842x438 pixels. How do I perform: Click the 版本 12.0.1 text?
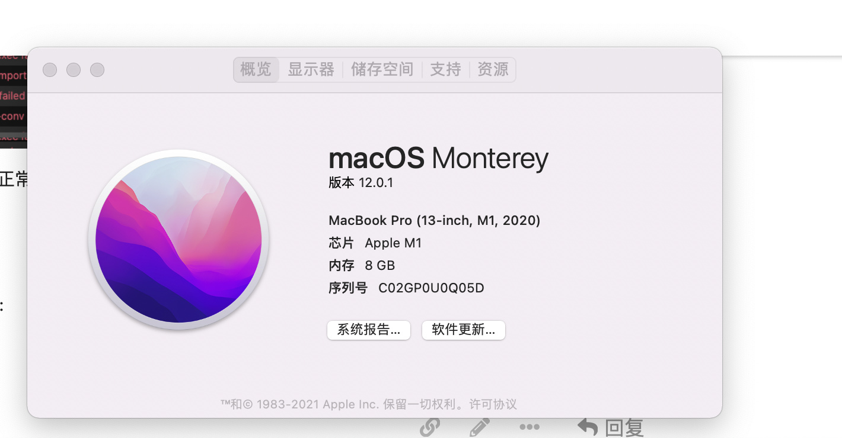[361, 183]
